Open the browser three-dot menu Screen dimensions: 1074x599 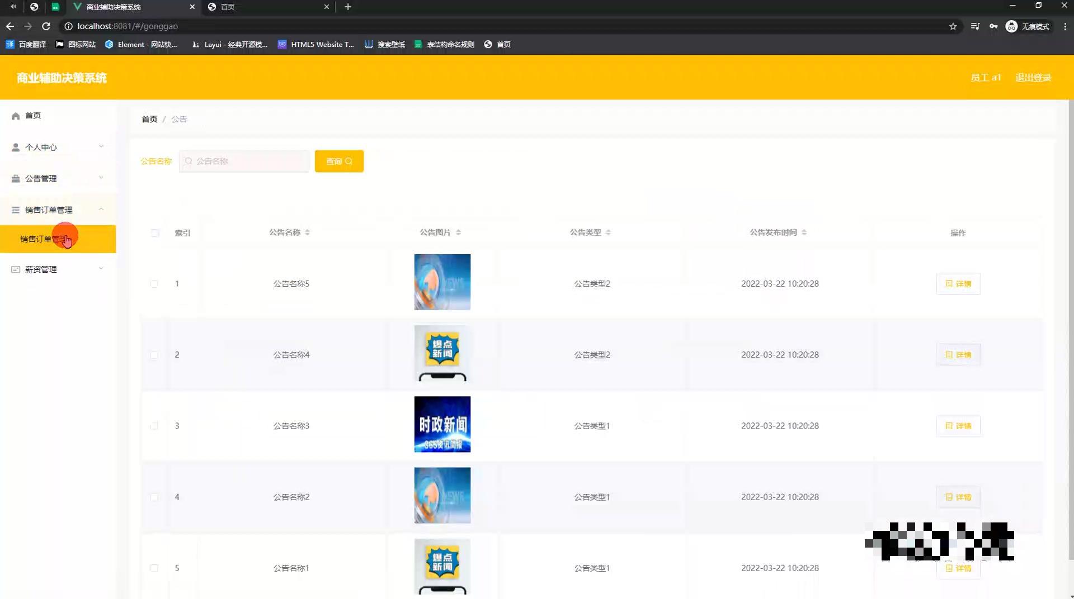click(1065, 26)
